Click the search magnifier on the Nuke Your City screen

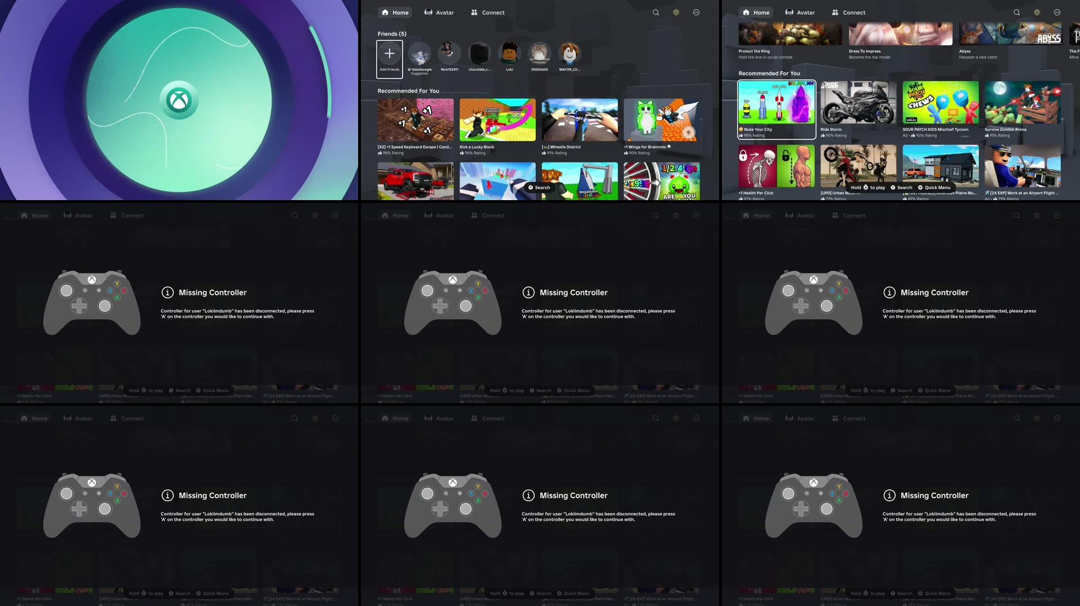click(x=1017, y=12)
